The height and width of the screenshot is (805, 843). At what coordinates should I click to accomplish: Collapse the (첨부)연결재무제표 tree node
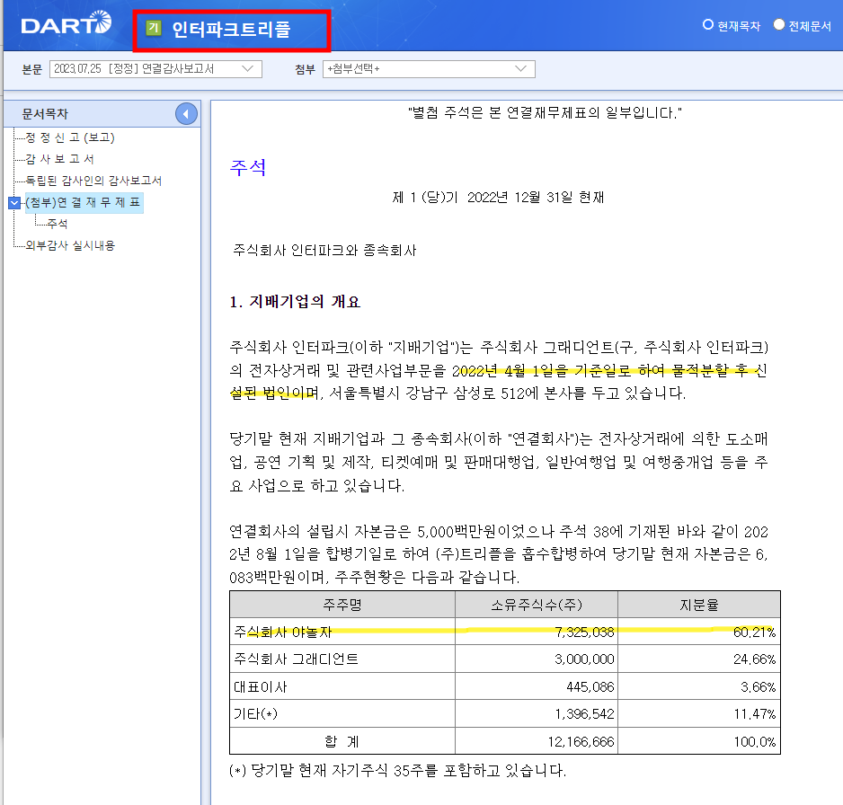point(14,202)
